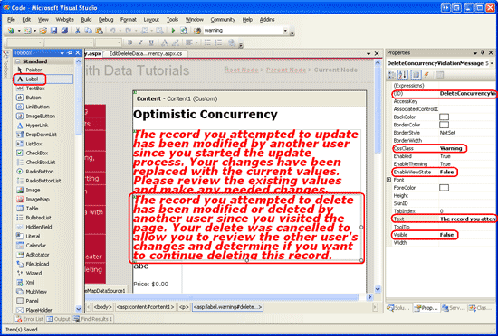
Task: Toggle Alphabetical sort in Properties panel
Action: click(403, 75)
